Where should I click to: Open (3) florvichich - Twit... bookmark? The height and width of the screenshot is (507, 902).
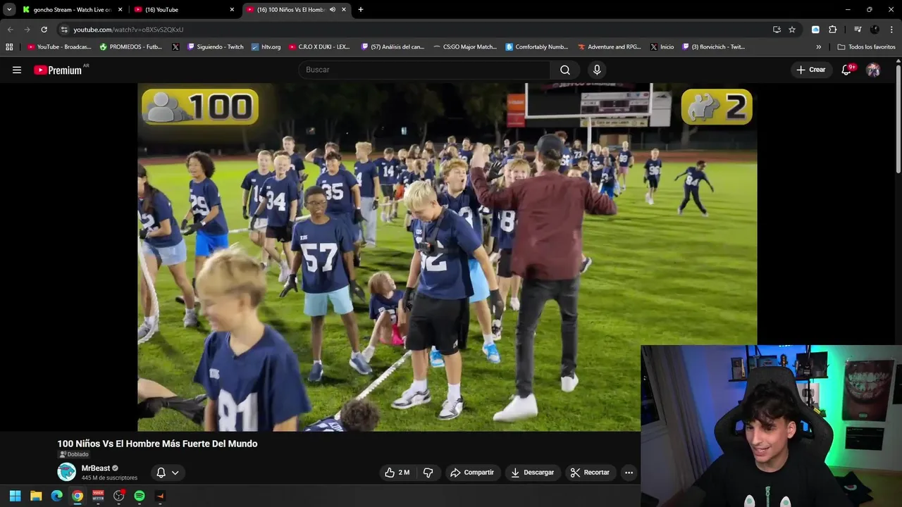[x=713, y=47]
